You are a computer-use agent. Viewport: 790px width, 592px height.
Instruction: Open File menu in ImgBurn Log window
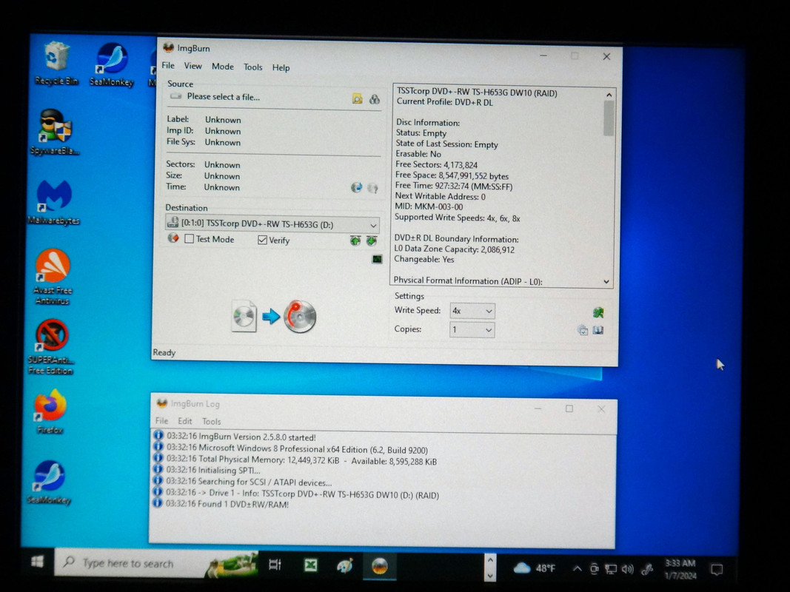coord(161,421)
